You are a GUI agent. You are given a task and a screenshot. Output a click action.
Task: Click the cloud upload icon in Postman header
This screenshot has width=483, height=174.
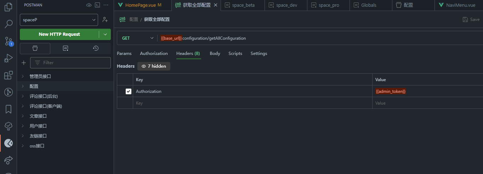pyautogui.click(x=89, y=5)
